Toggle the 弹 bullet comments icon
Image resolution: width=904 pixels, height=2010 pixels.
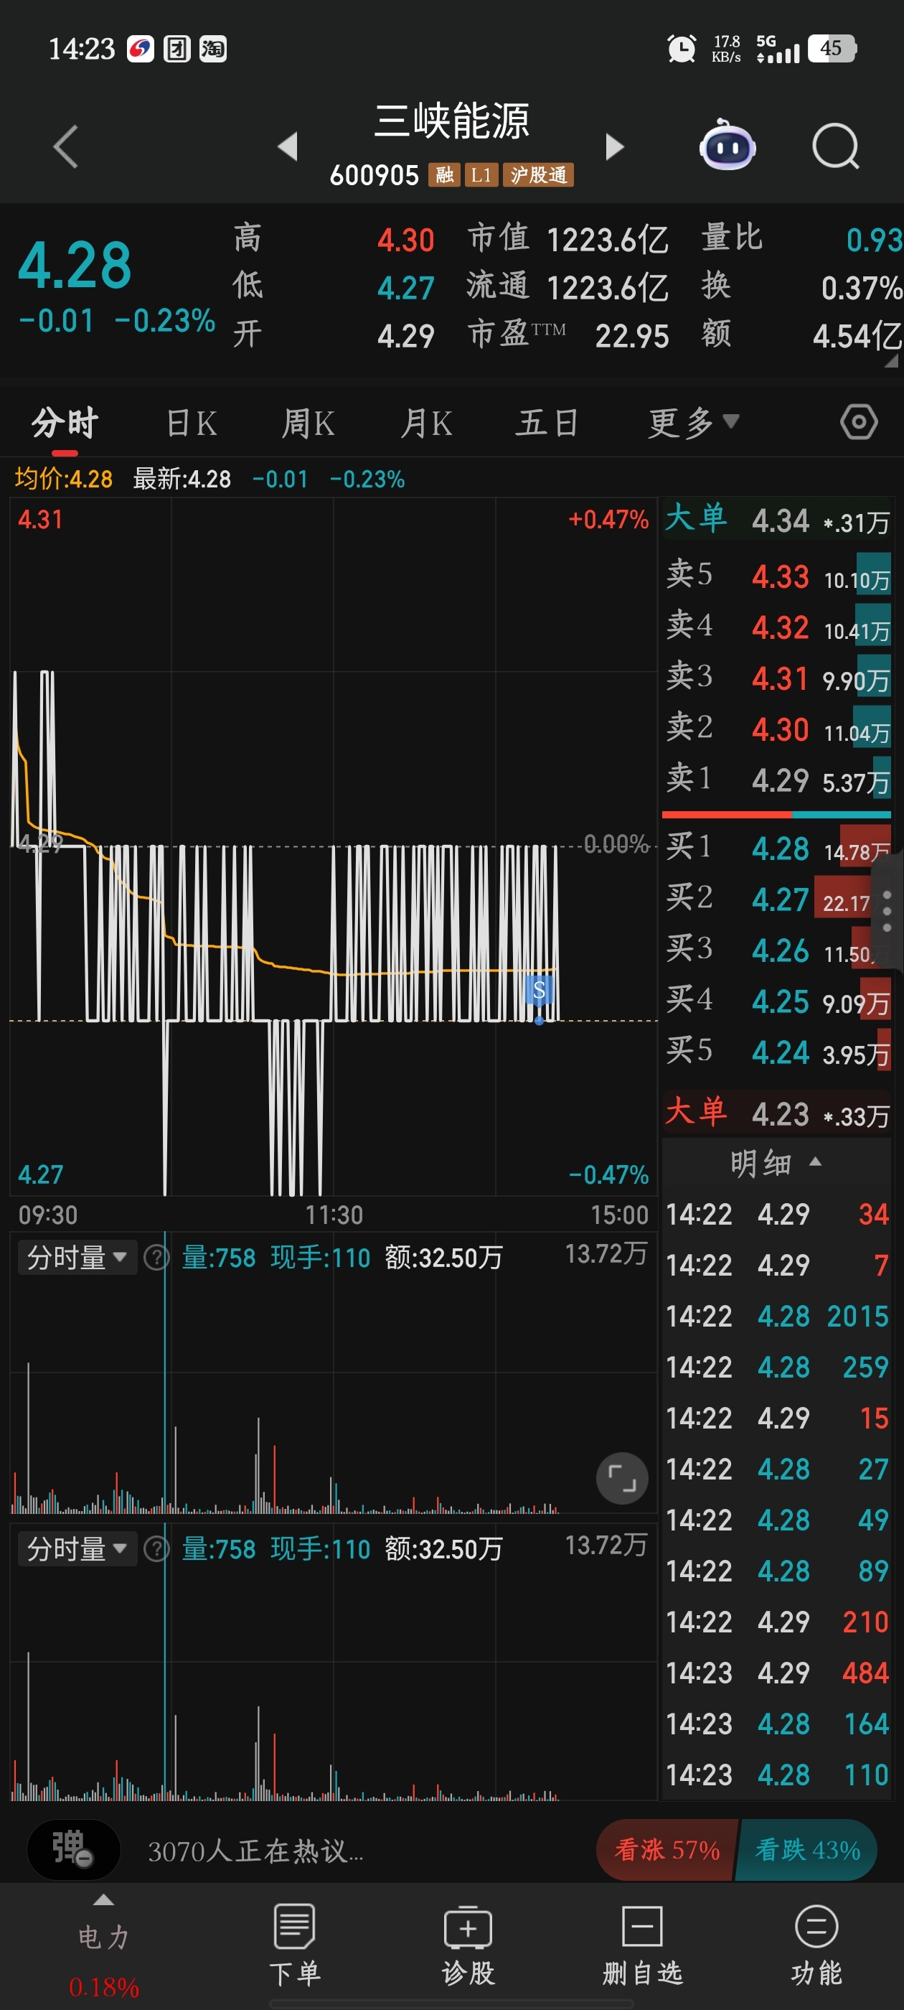pyautogui.click(x=73, y=1849)
